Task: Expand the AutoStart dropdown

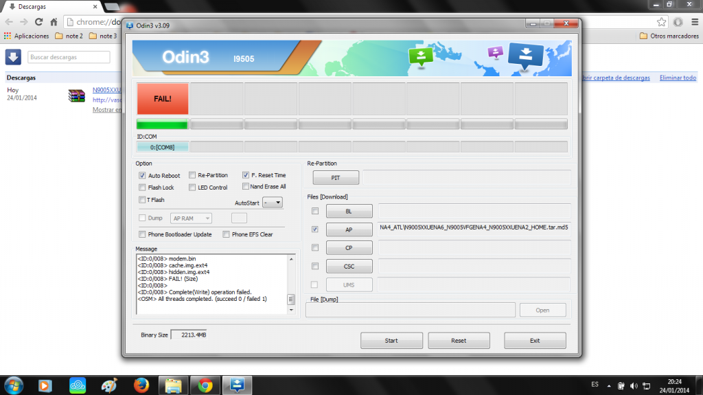Action: (273, 202)
